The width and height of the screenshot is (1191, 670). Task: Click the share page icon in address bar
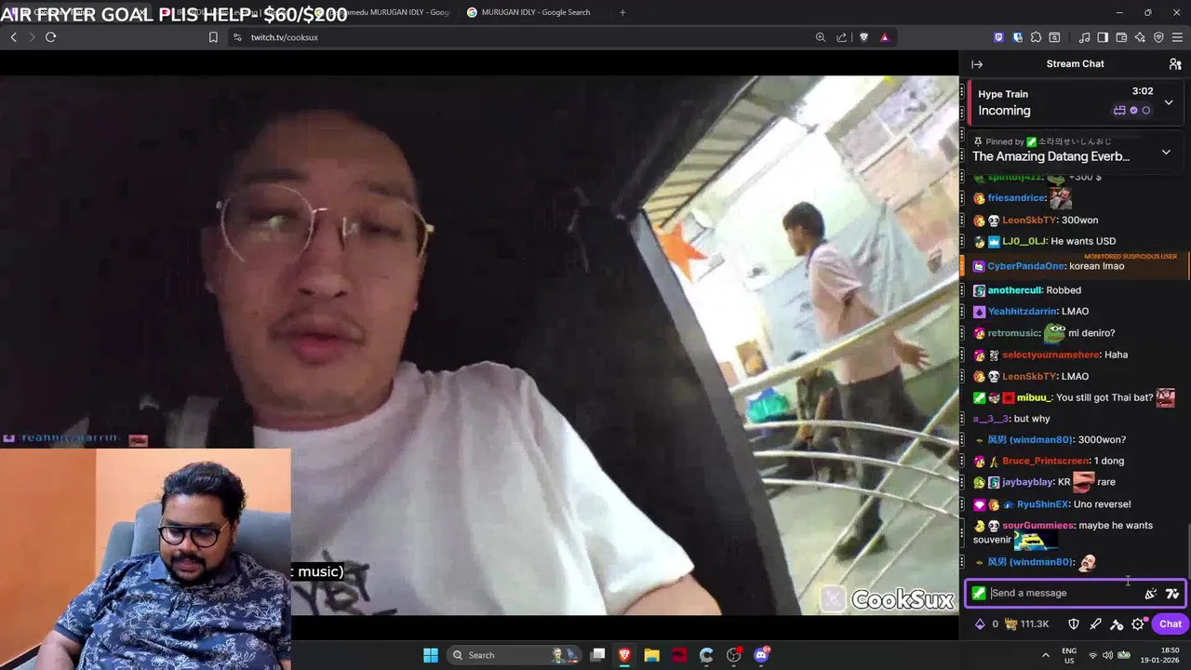click(842, 37)
